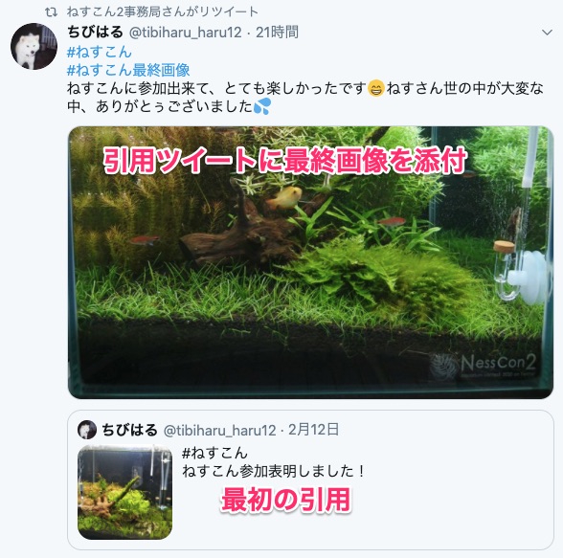Open the 21時間 timestamp link

tap(277, 33)
